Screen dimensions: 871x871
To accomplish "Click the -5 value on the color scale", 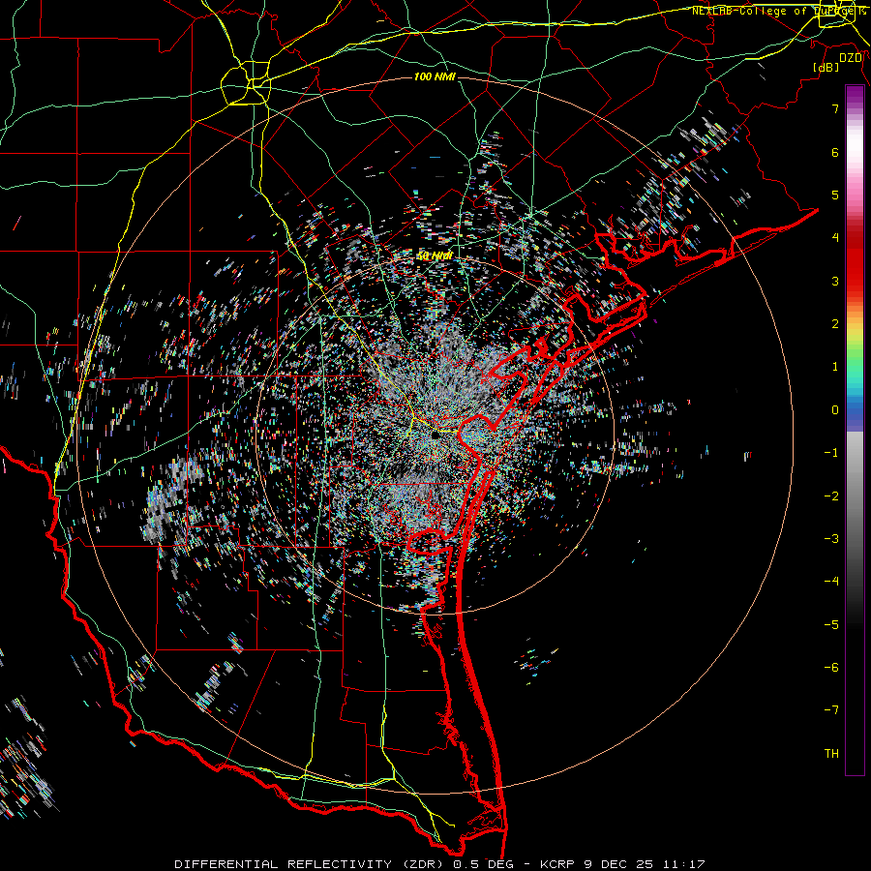I will (x=831, y=625).
